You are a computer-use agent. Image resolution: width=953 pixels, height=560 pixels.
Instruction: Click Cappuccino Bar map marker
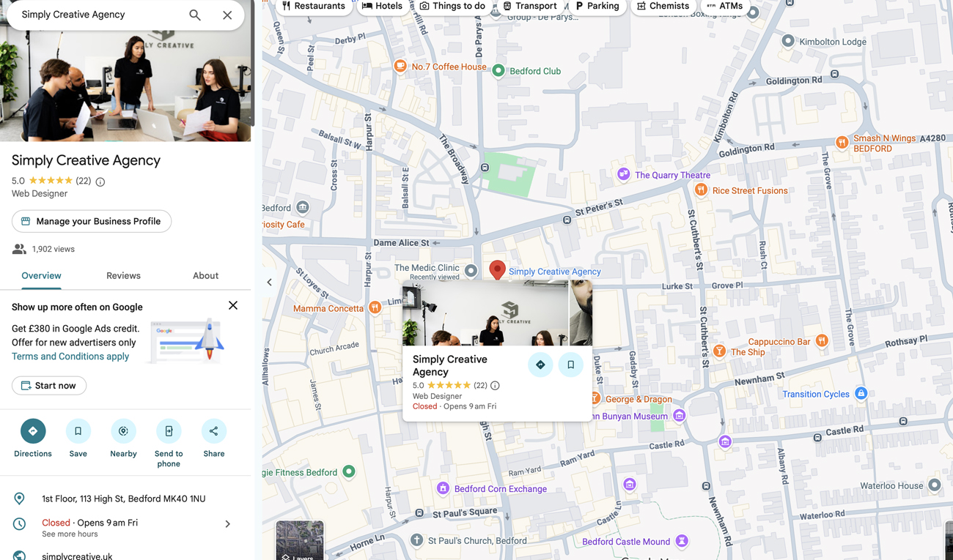(822, 340)
